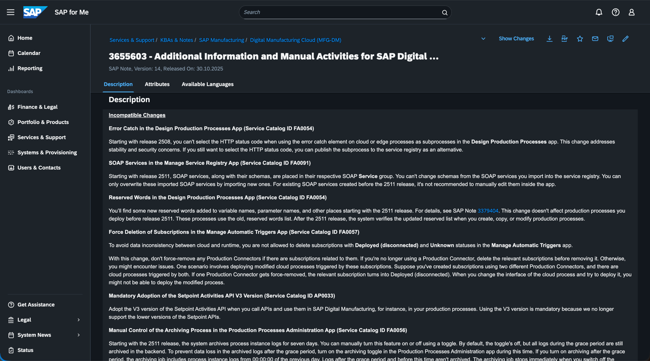This screenshot has height=361, width=650.
Task: Expand the Legal submenu chevron
Action: pos(79,320)
